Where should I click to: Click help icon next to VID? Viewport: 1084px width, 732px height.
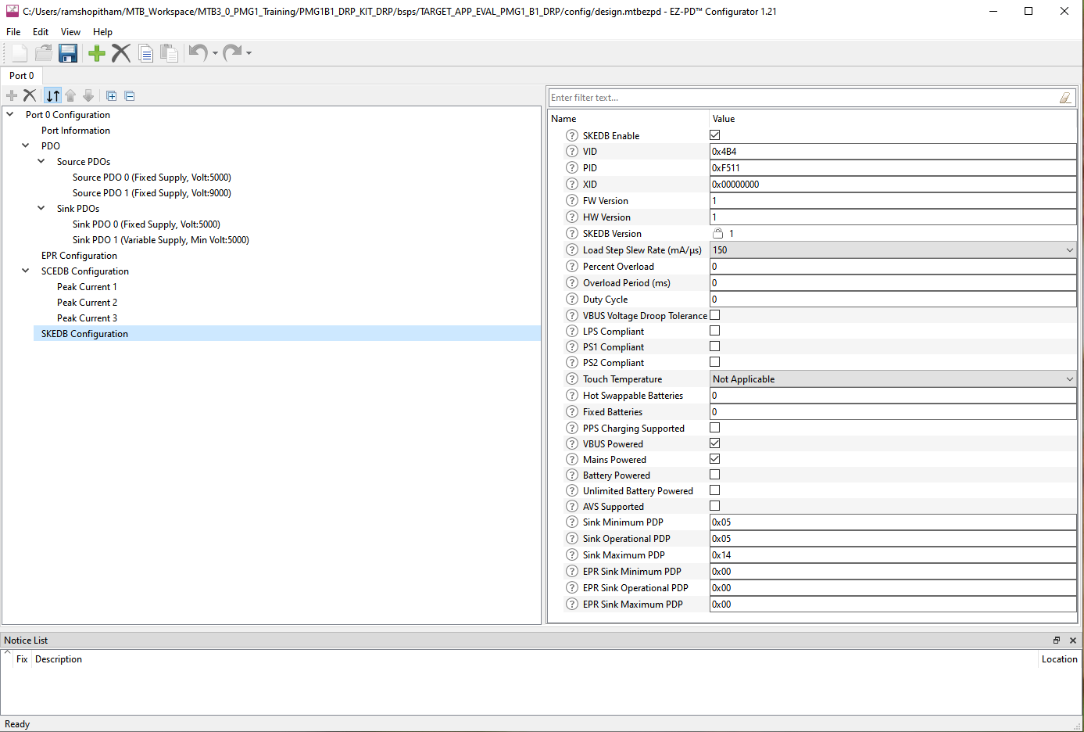(x=572, y=152)
